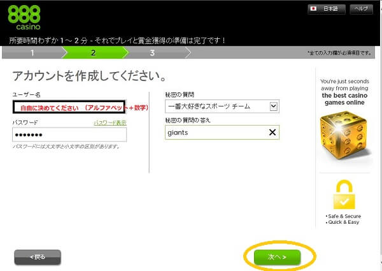
Task: Toggle password visibility via パスワード表示 link
Action: [110, 122]
